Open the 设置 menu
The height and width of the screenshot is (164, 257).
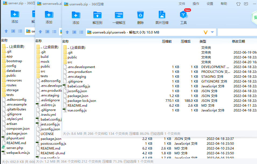point(210,4)
